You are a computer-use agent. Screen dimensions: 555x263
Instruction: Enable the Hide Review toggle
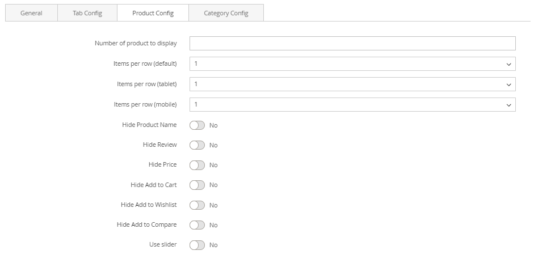(x=197, y=145)
